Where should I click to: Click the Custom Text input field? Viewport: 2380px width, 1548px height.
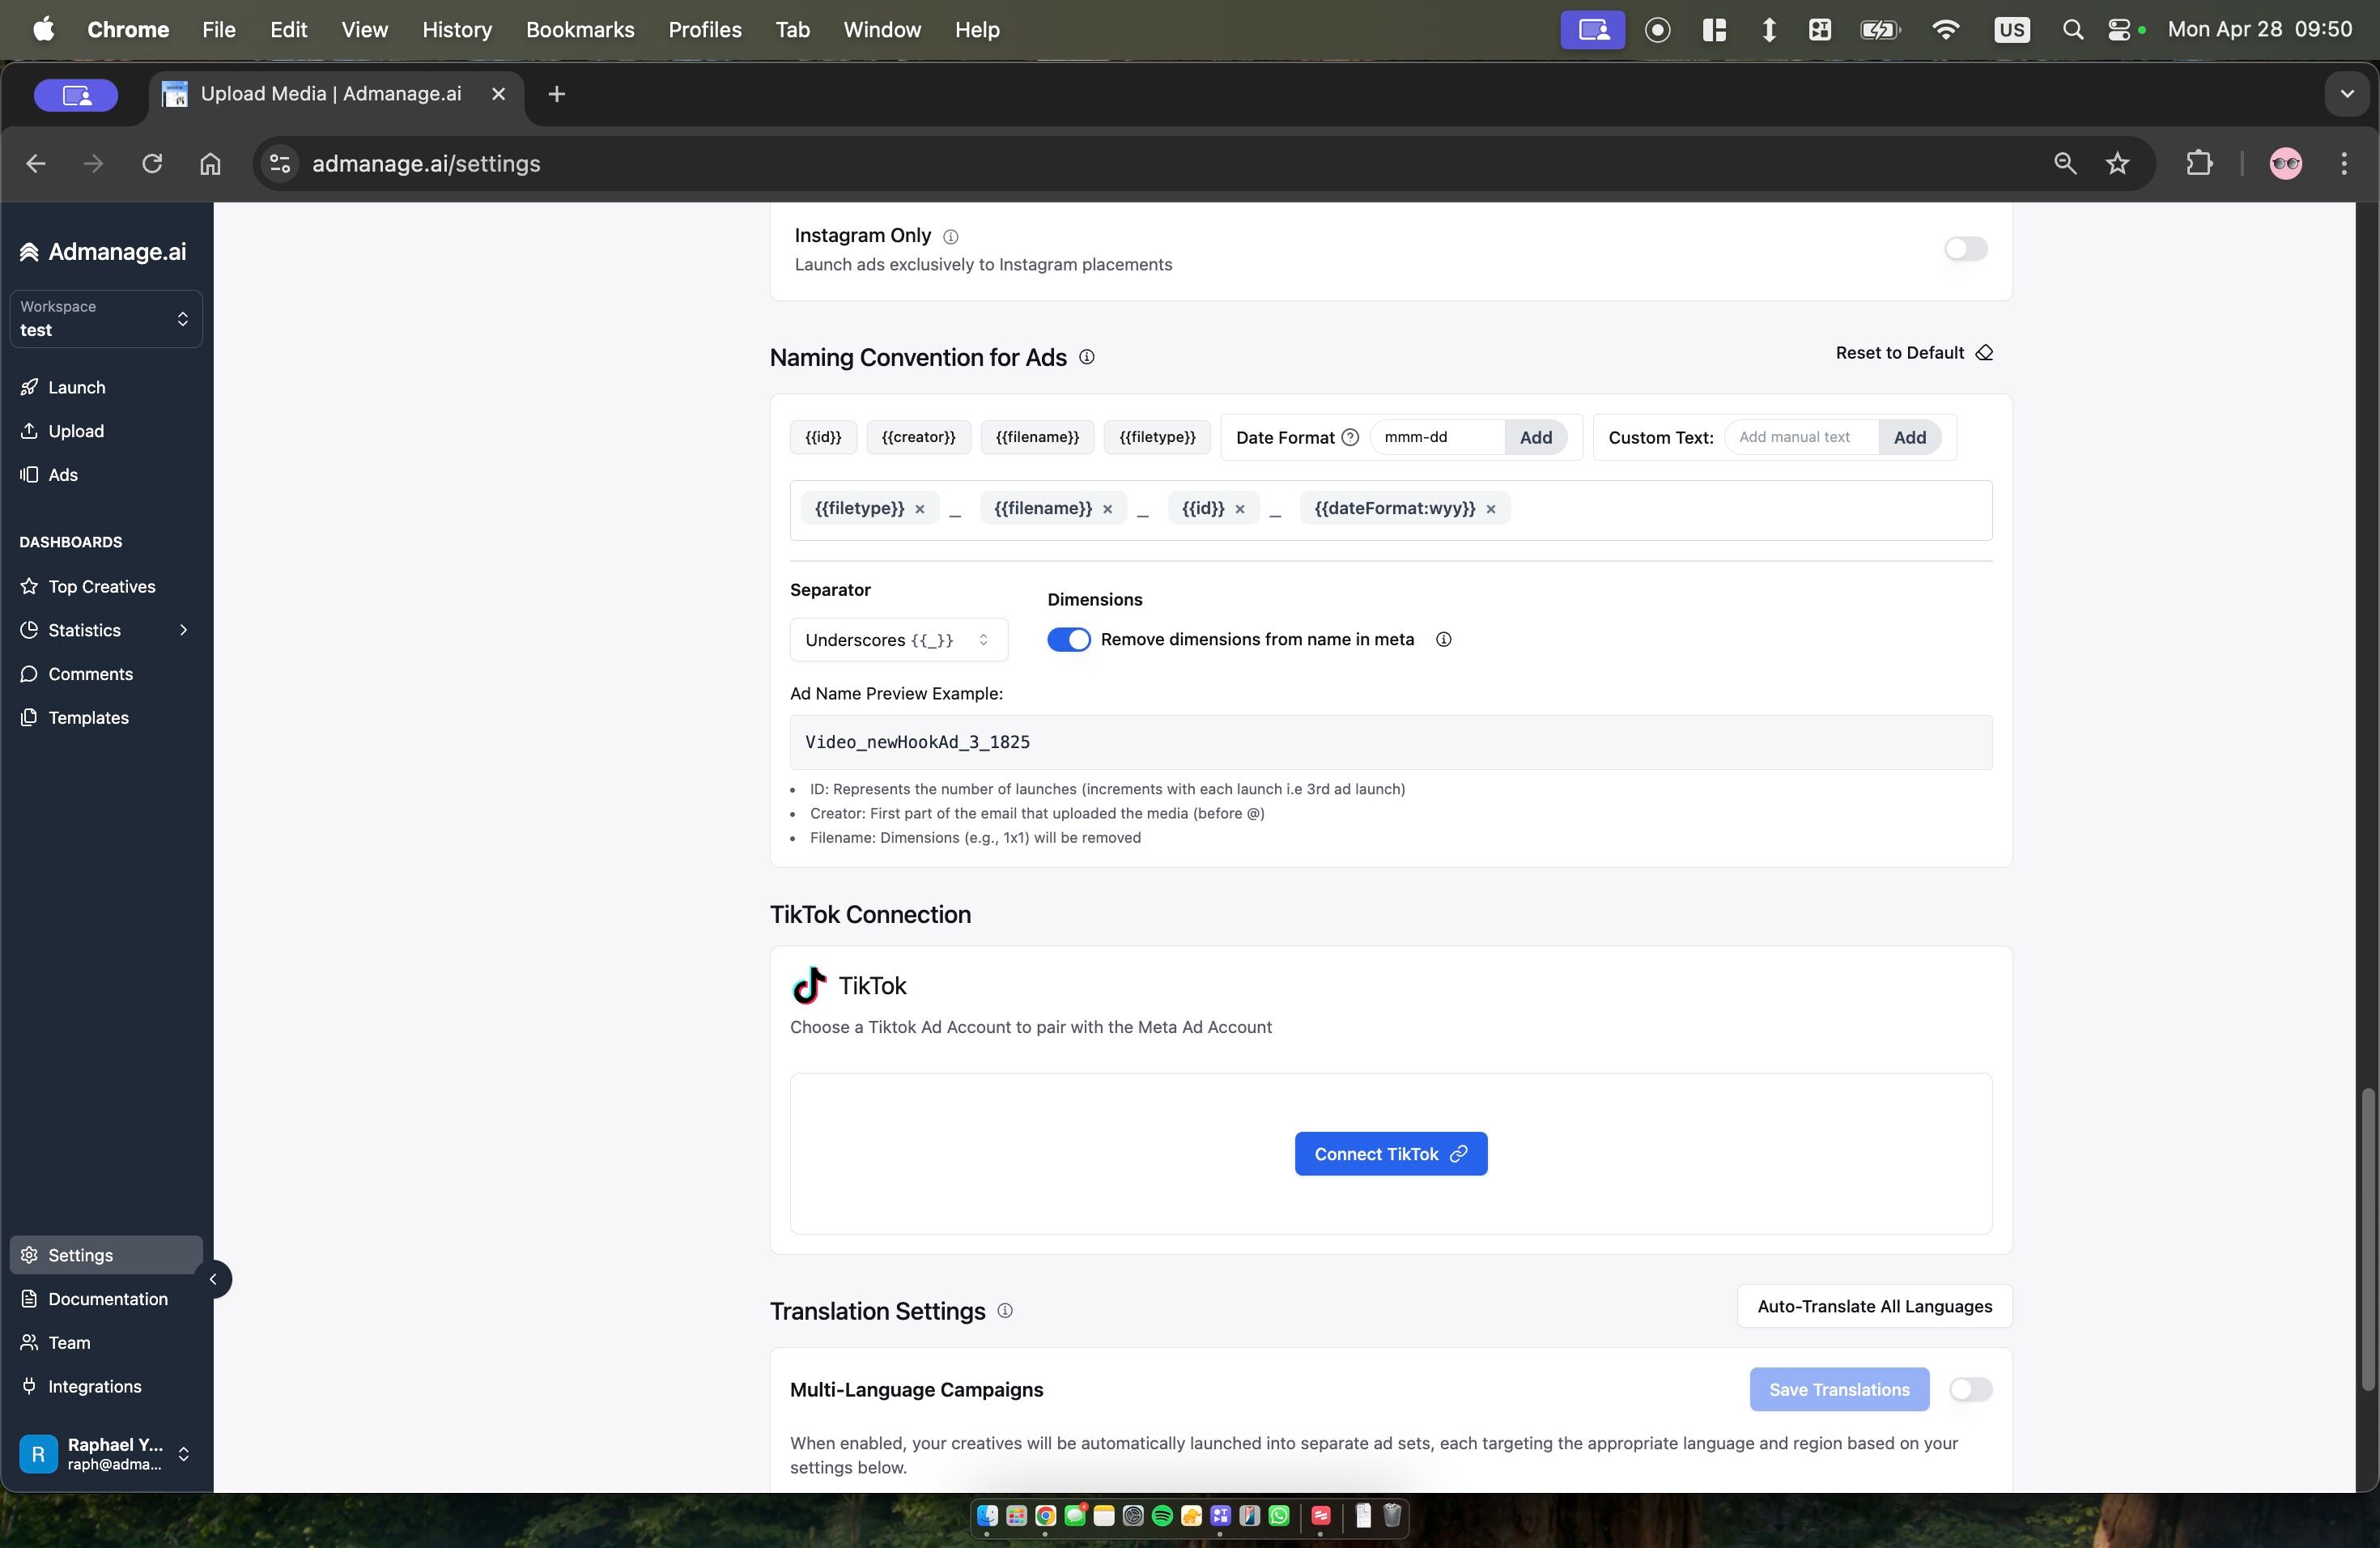coord(1800,437)
